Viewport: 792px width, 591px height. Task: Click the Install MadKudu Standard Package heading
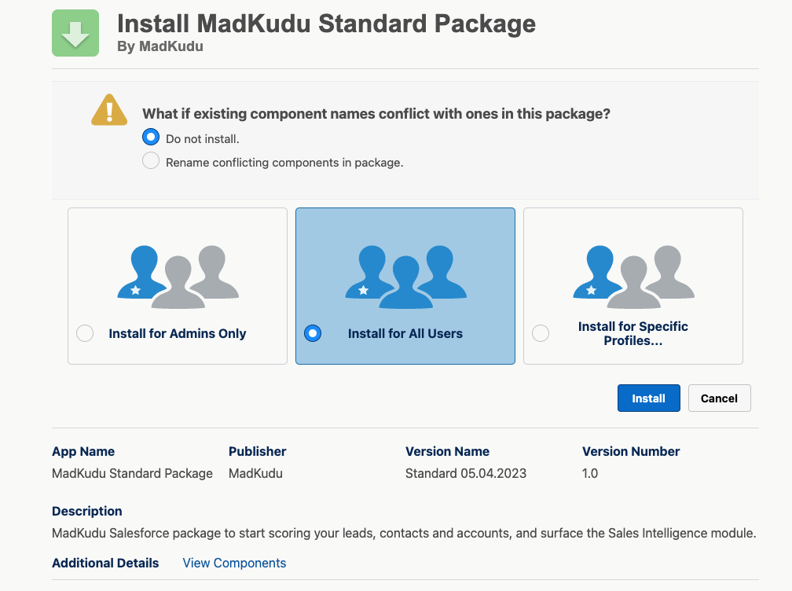pyautogui.click(x=326, y=24)
